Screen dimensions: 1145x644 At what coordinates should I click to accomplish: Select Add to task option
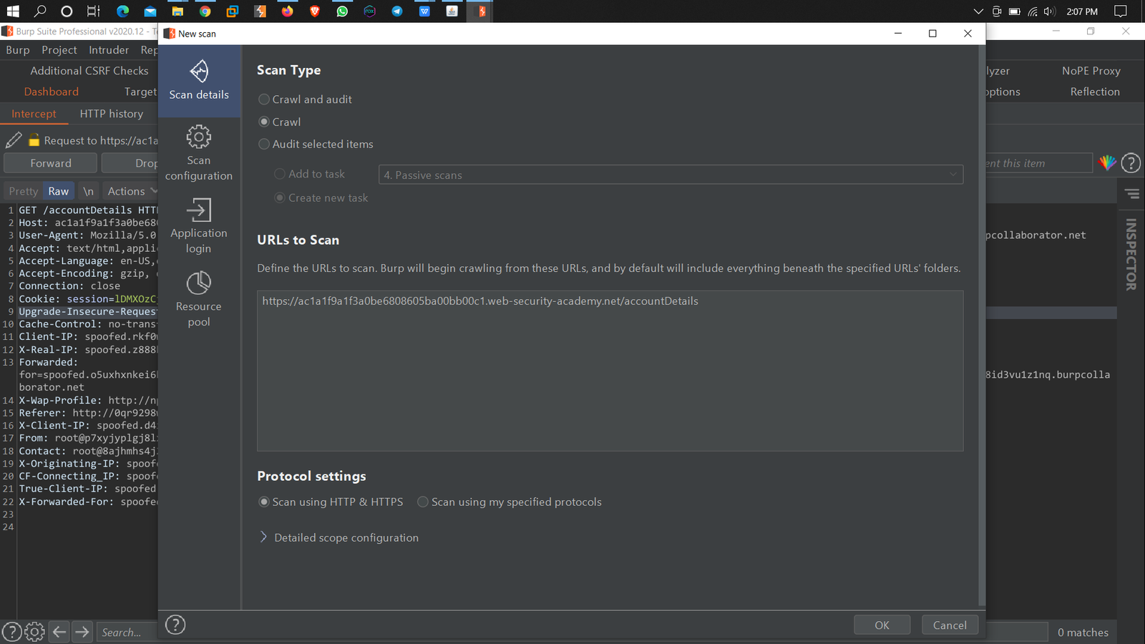[x=310, y=174]
